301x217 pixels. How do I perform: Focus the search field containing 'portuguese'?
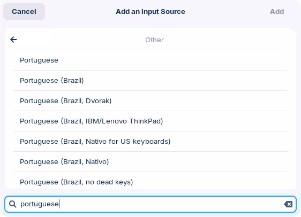(x=150, y=204)
